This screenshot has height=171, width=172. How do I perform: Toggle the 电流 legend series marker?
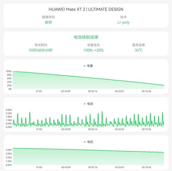click(85, 104)
